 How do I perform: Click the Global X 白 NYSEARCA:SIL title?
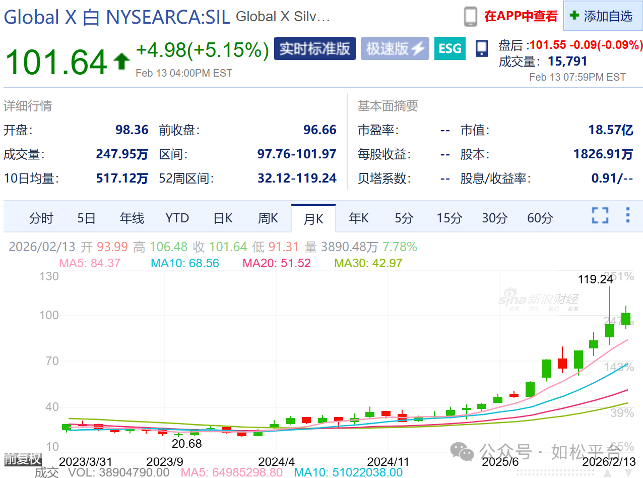[x=117, y=17]
